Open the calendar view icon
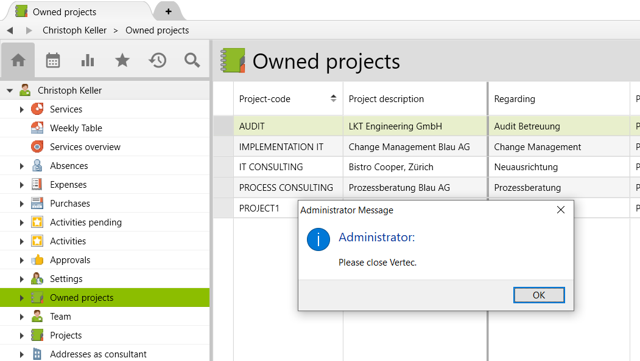The width and height of the screenshot is (640, 361). pyautogui.click(x=53, y=60)
